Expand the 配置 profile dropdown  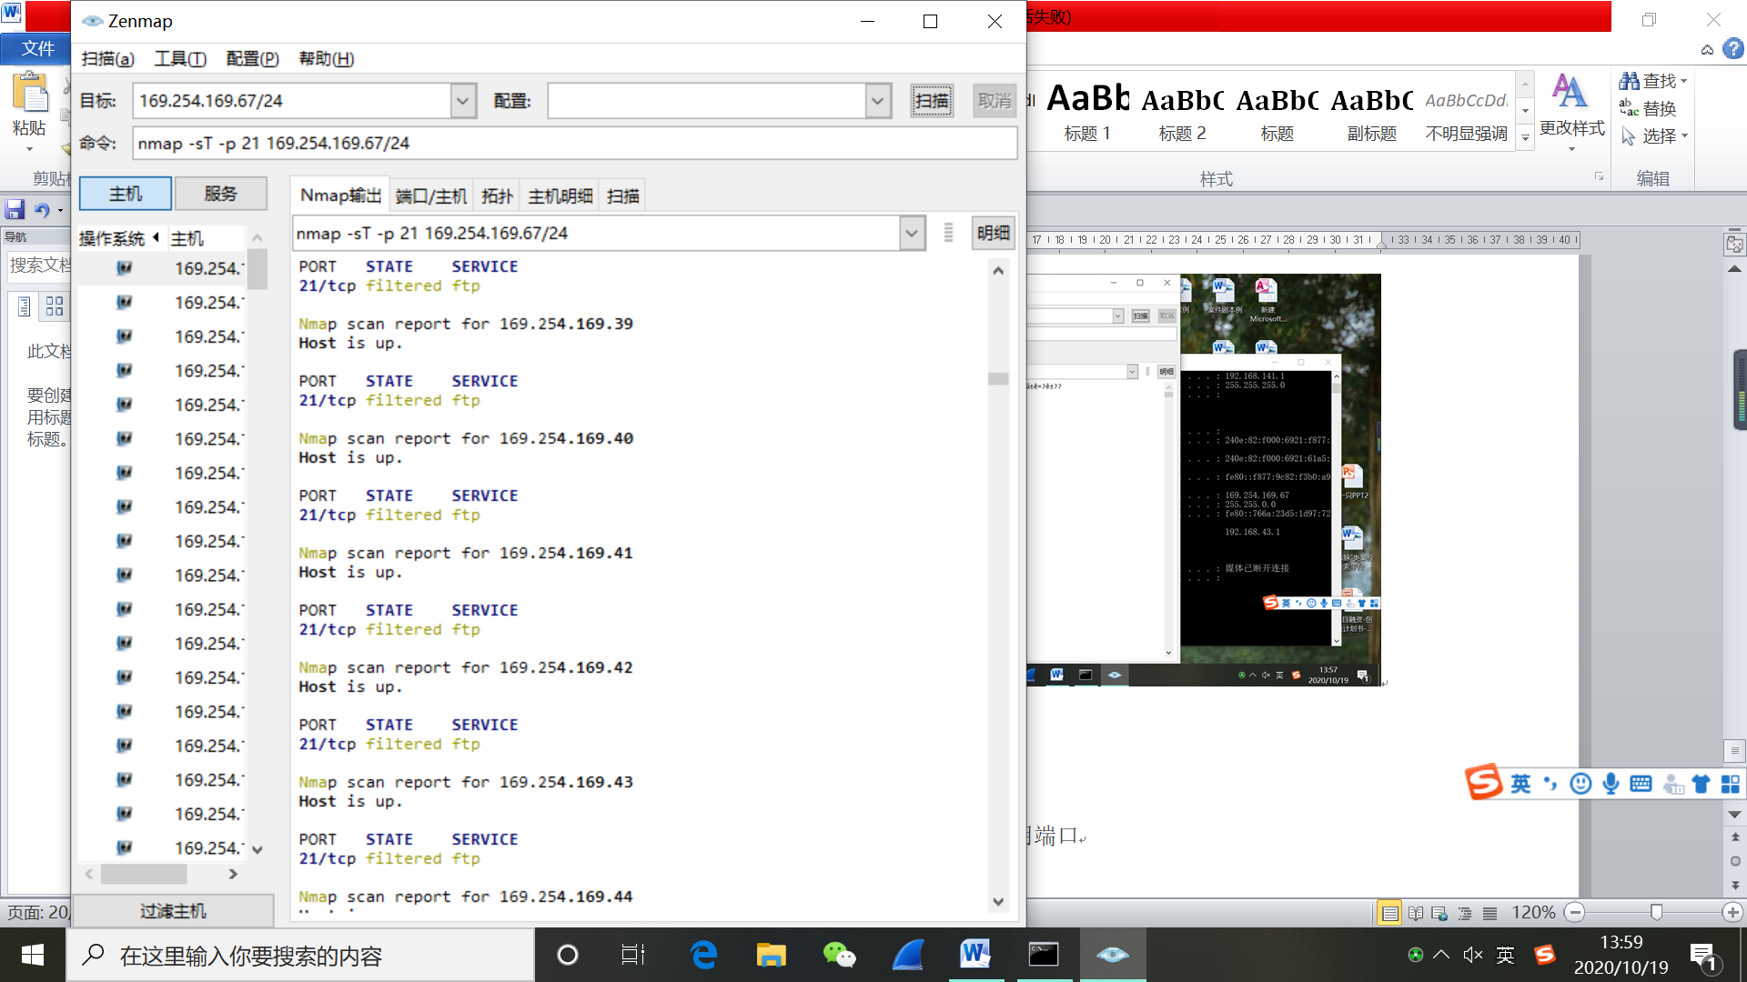coord(877,101)
